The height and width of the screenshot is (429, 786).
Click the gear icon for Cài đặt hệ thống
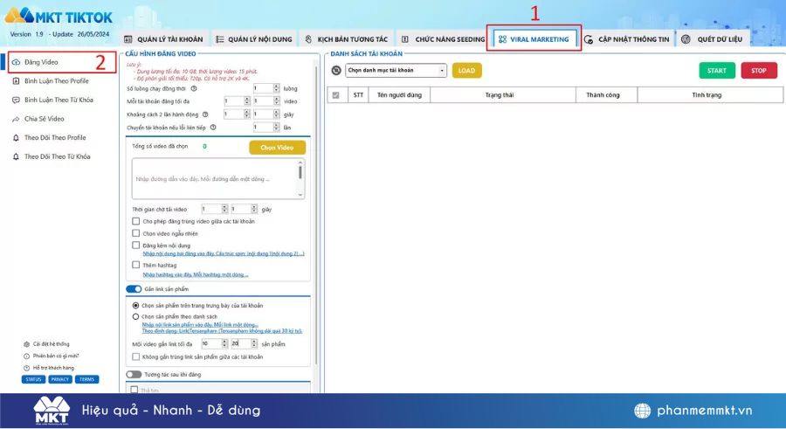(26, 344)
